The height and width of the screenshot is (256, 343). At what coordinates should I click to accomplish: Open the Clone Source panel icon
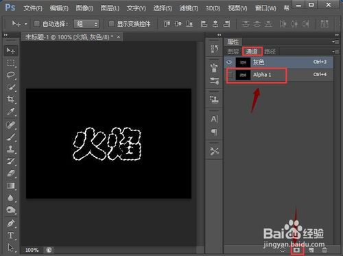(214, 99)
